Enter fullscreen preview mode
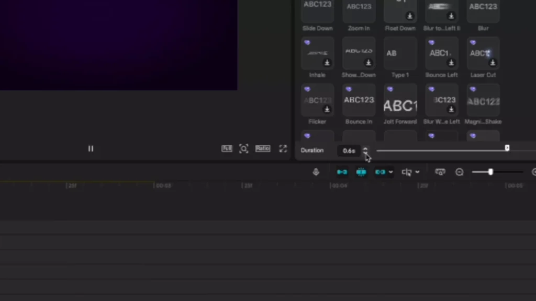 (x=283, y=149)
